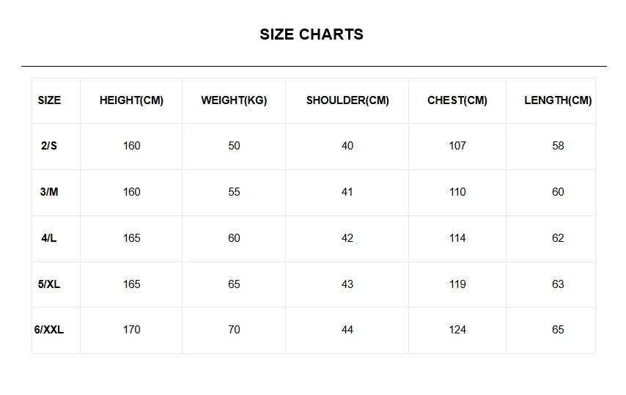Select the 6/XXL size row label
The height and width of the screenshot is (395, 626).
[49, 330]
